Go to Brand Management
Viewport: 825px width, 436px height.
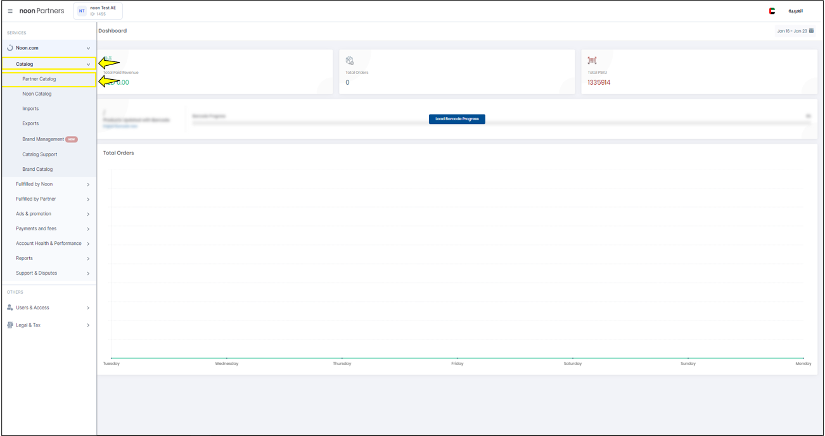43,139
